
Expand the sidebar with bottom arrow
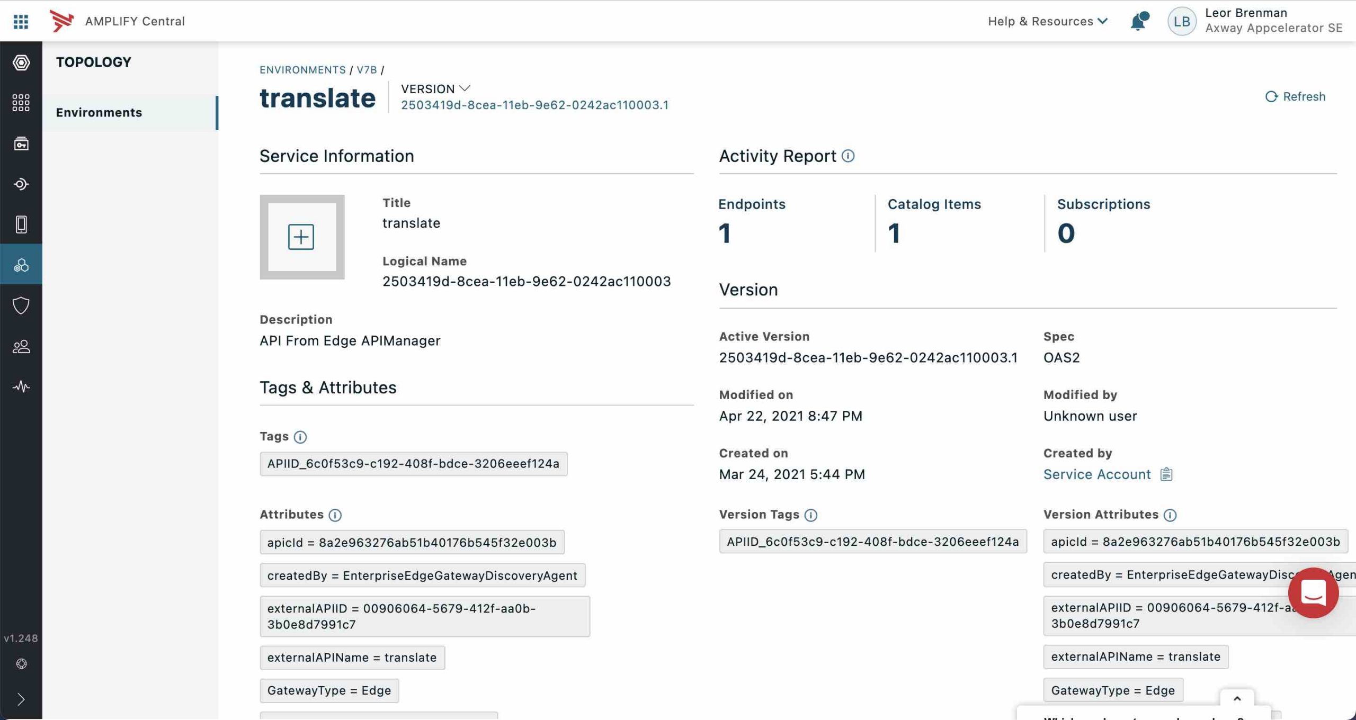(21, 699)
